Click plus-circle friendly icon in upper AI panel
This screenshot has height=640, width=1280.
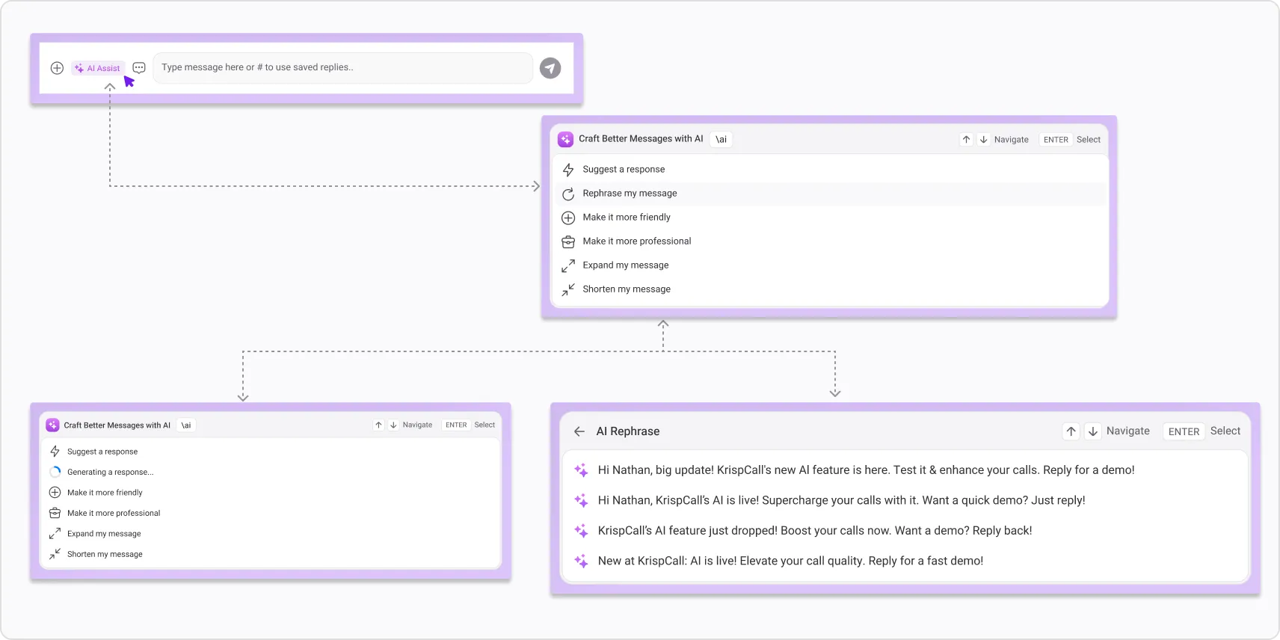pos(568,218)
